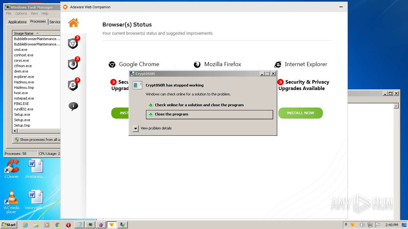This screenshot has height=229, width=408.
Task: Open Help menu in Task Manager
Action: [x=45, y=13]
